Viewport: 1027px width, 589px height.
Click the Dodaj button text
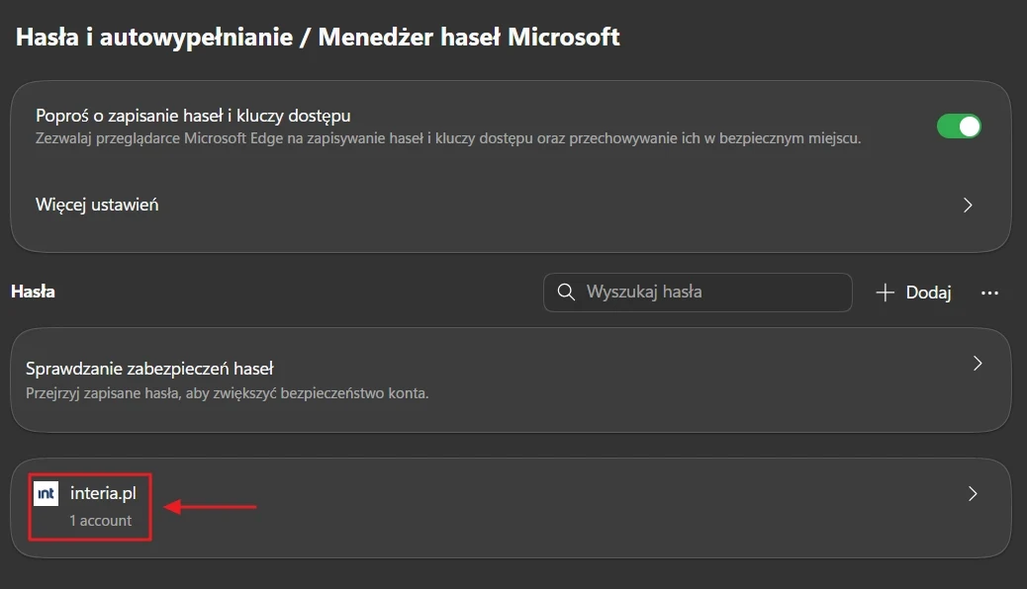[x=928, y=293]
